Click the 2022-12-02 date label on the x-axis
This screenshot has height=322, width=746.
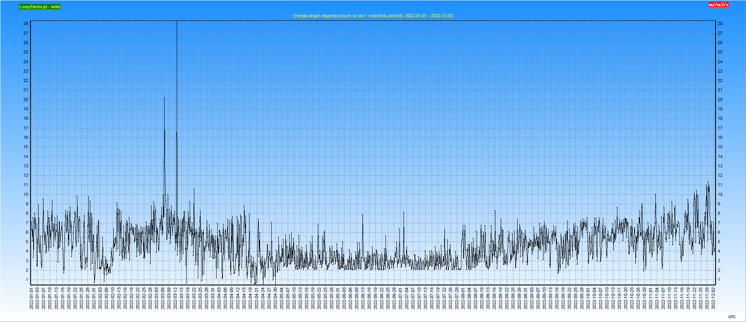pyautogui.click(x=714, y=299)
